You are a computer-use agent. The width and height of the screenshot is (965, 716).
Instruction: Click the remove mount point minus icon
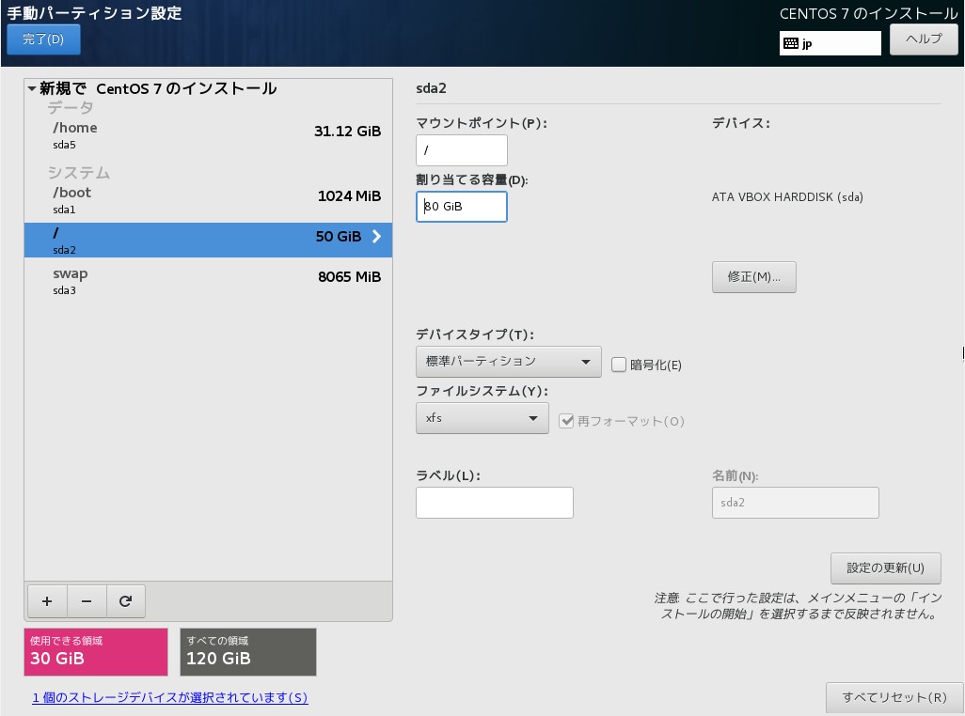[87, 601]
